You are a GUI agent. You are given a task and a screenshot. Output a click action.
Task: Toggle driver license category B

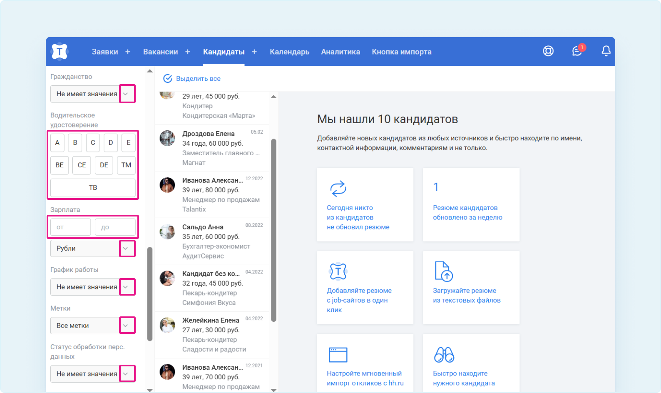[75, 142]
